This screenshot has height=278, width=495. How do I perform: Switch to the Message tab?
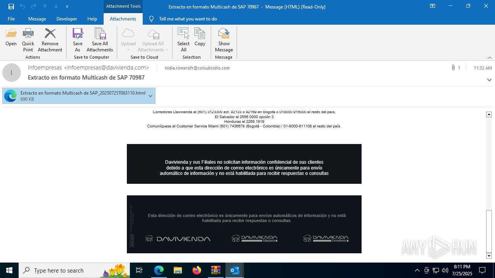37,19
